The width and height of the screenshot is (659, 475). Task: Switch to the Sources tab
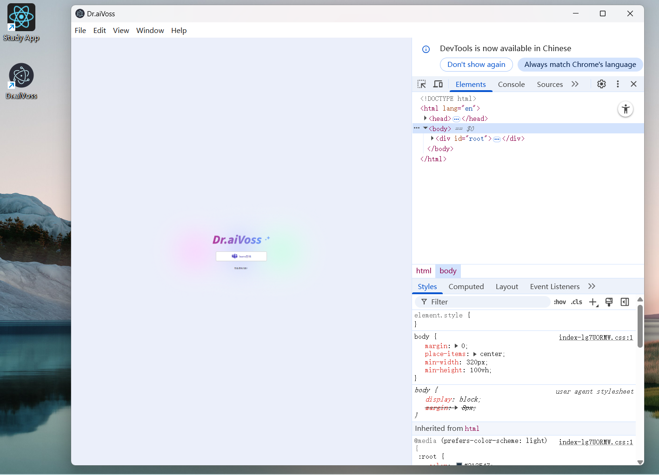550,84
